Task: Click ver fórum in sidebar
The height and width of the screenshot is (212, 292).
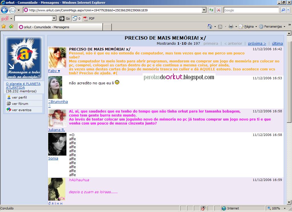Action: click(20, 104)
